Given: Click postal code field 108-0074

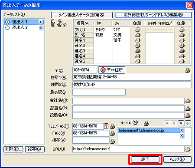Looking at the screenshot, I should click(x=84, y=70).
